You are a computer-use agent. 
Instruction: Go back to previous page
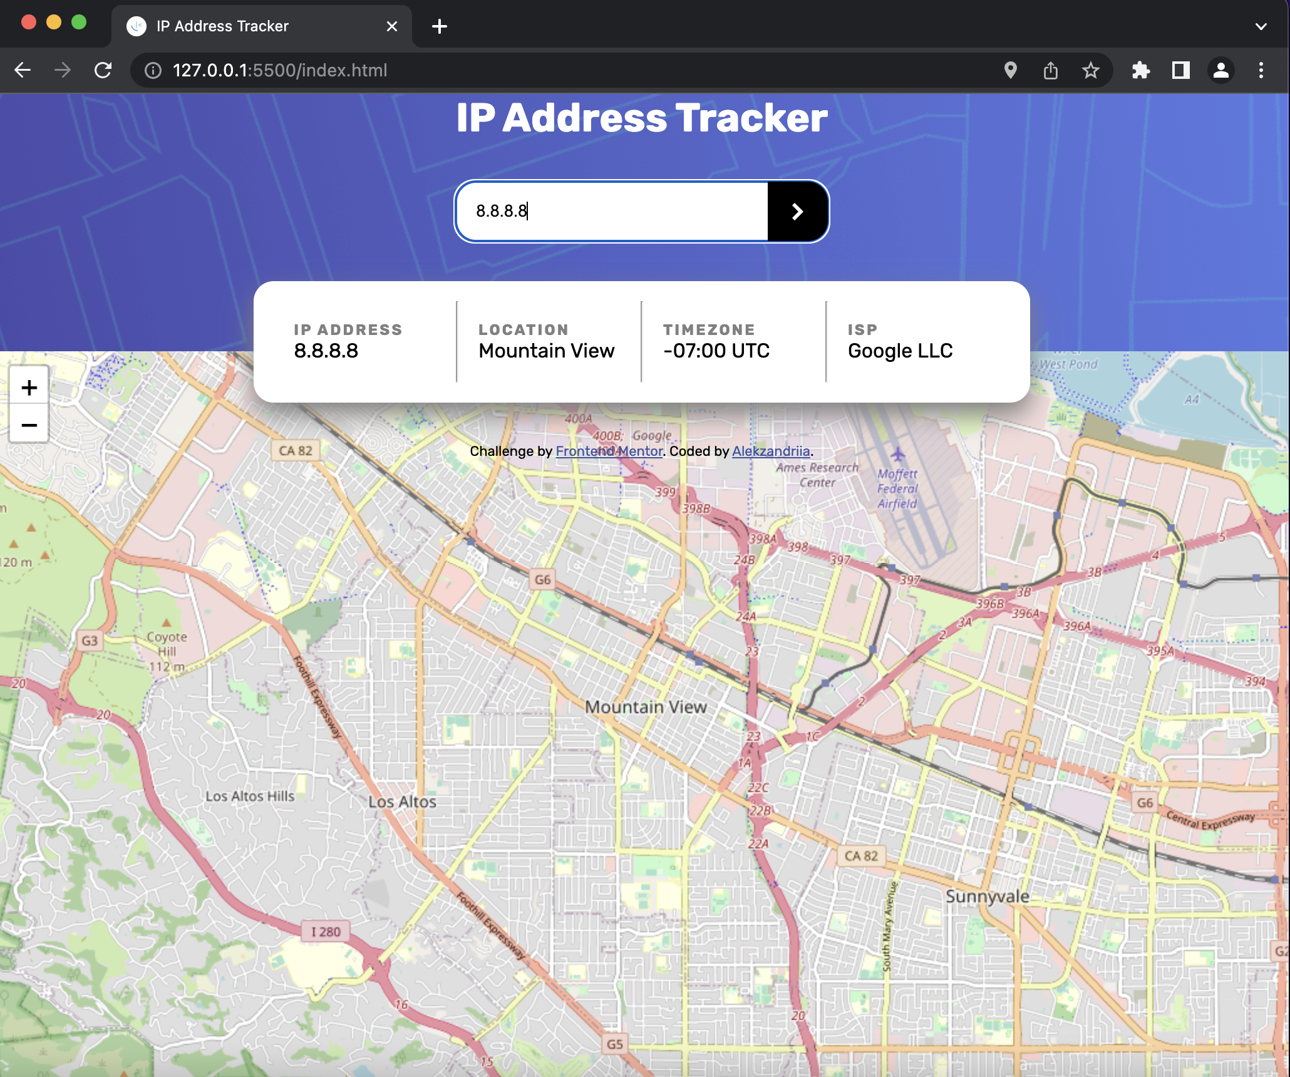23,70
